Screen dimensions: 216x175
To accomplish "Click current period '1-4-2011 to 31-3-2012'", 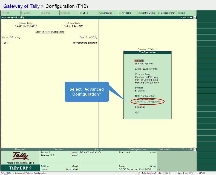I will 26,26.
